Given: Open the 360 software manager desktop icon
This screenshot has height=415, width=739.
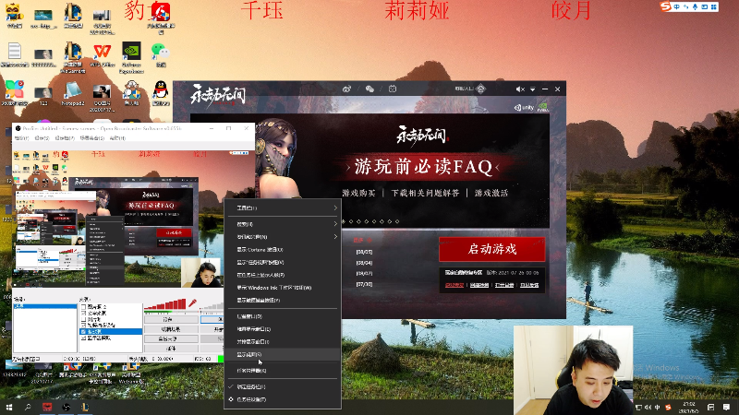Looking at the screenshot, I should pos(14,93).
